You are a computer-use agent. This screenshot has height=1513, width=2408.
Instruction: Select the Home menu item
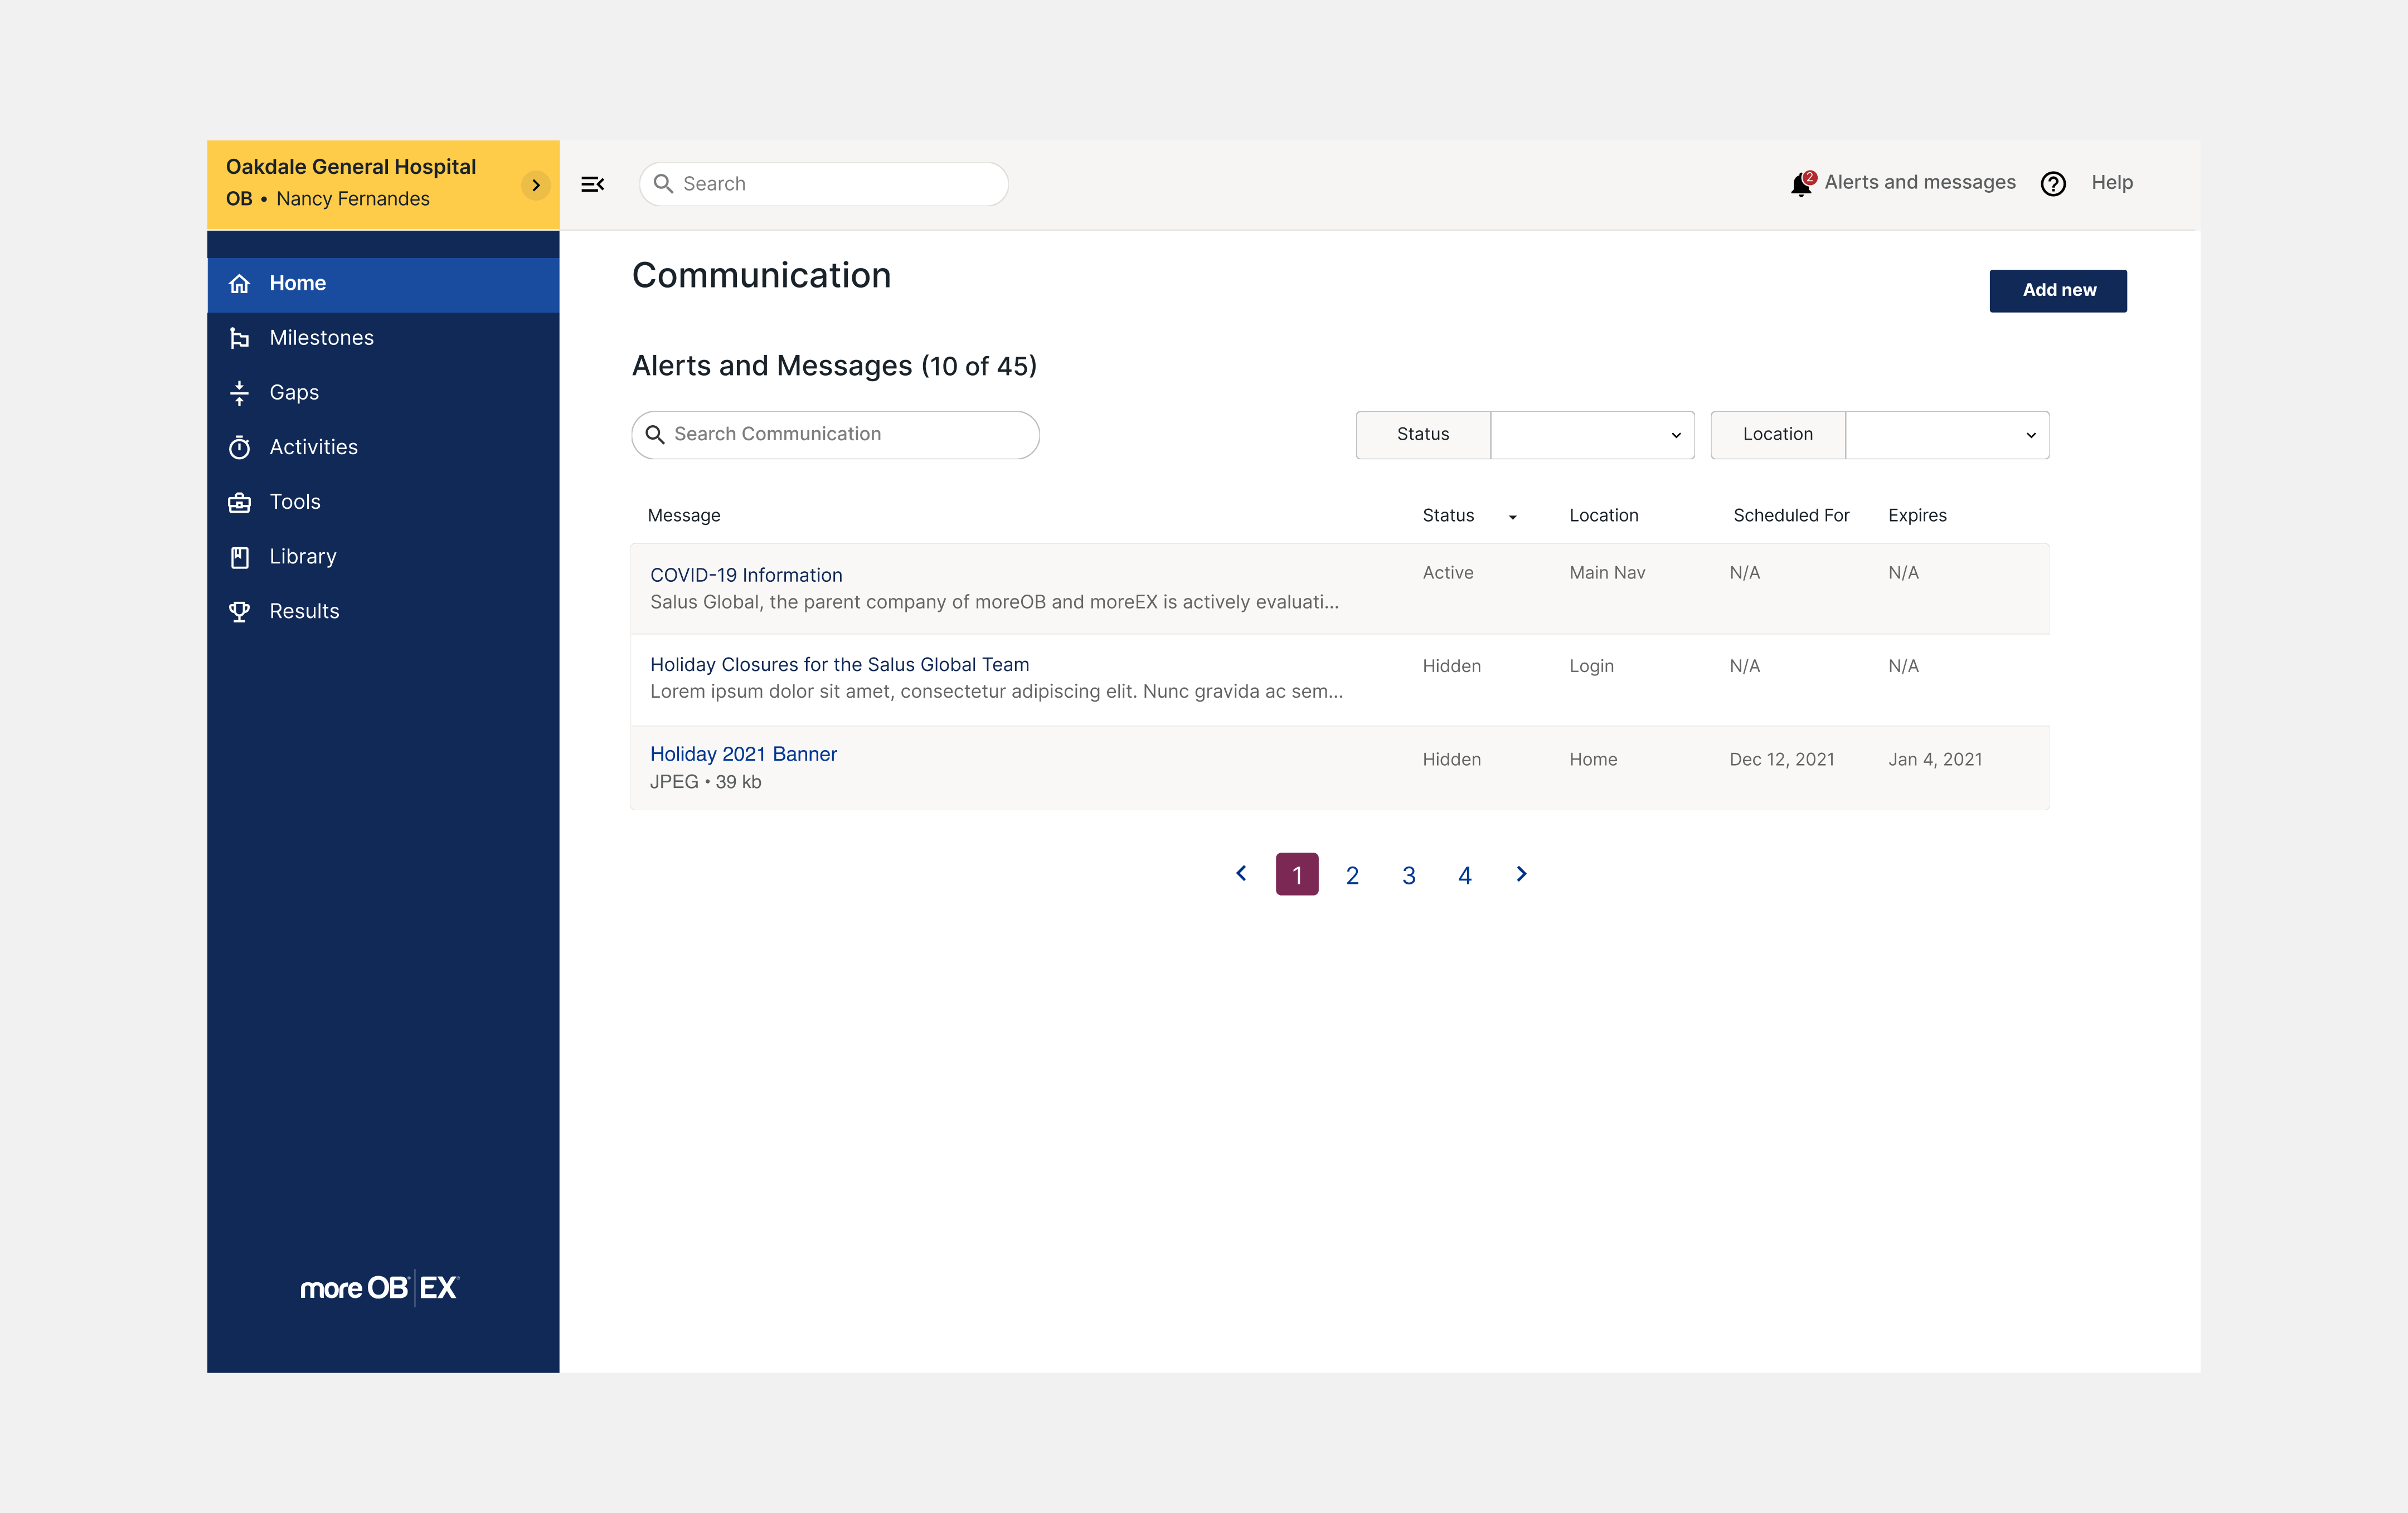tap(297, 283)
